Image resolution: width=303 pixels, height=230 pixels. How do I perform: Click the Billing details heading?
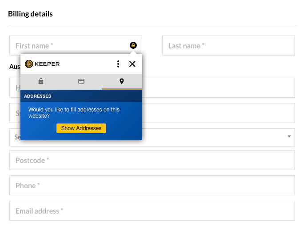coord(30,14)
